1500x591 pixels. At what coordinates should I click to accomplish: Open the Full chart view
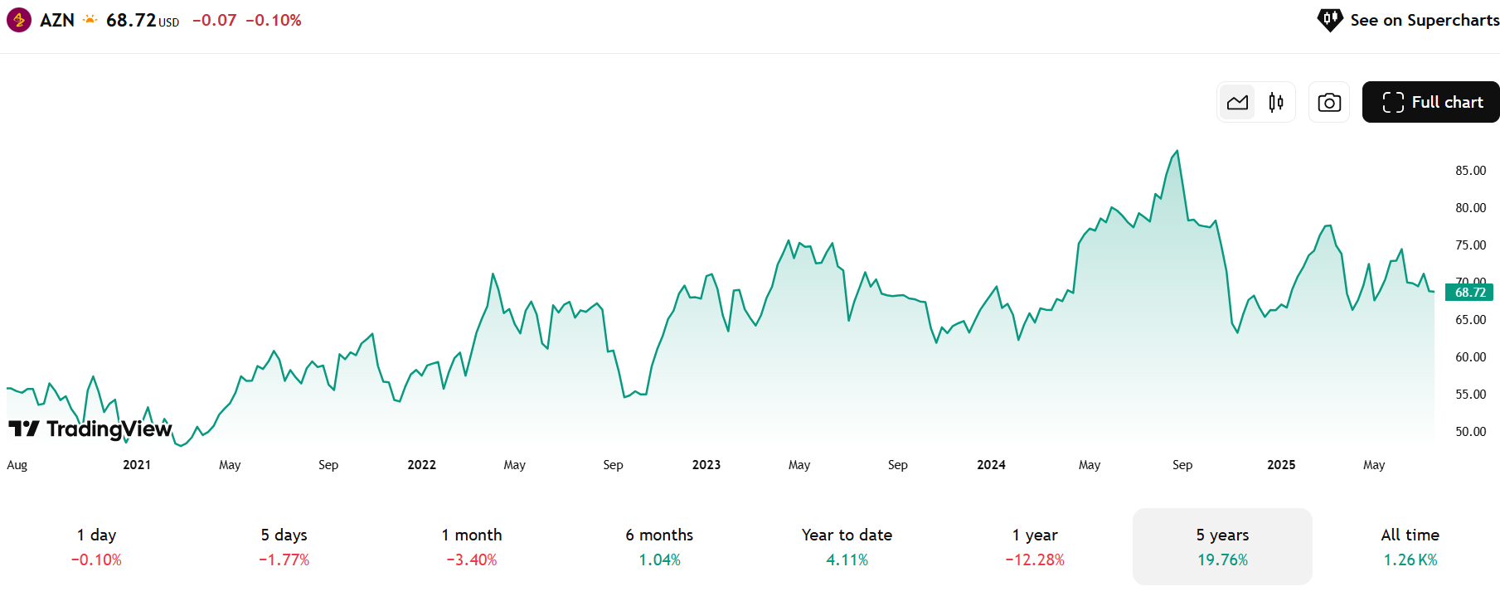tap(1431, 102)
